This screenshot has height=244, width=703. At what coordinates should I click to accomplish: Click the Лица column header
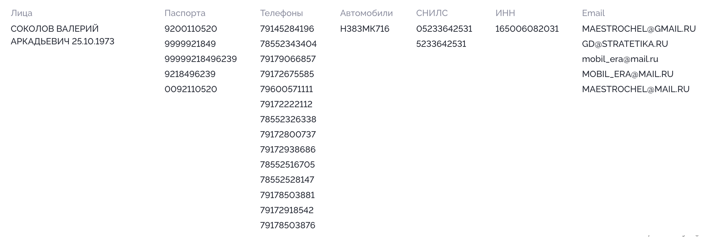pos(21,13)
